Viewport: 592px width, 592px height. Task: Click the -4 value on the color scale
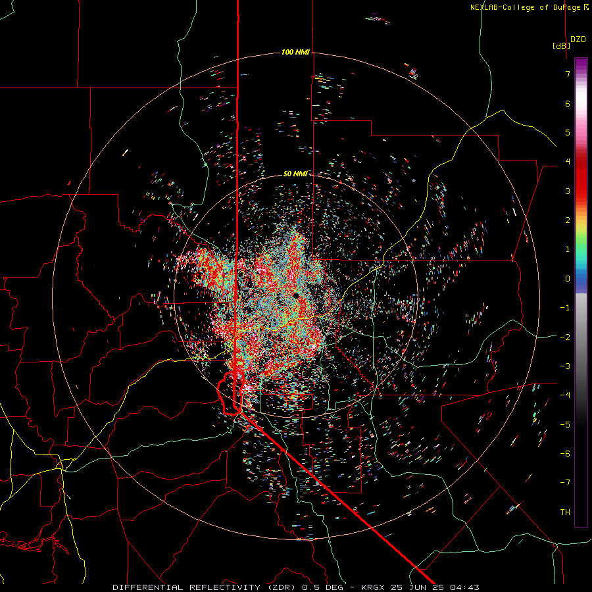click(565, 395)
